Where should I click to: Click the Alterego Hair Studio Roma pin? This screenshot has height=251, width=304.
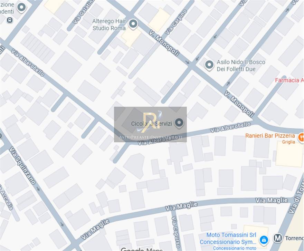click(x=133, y=24)
